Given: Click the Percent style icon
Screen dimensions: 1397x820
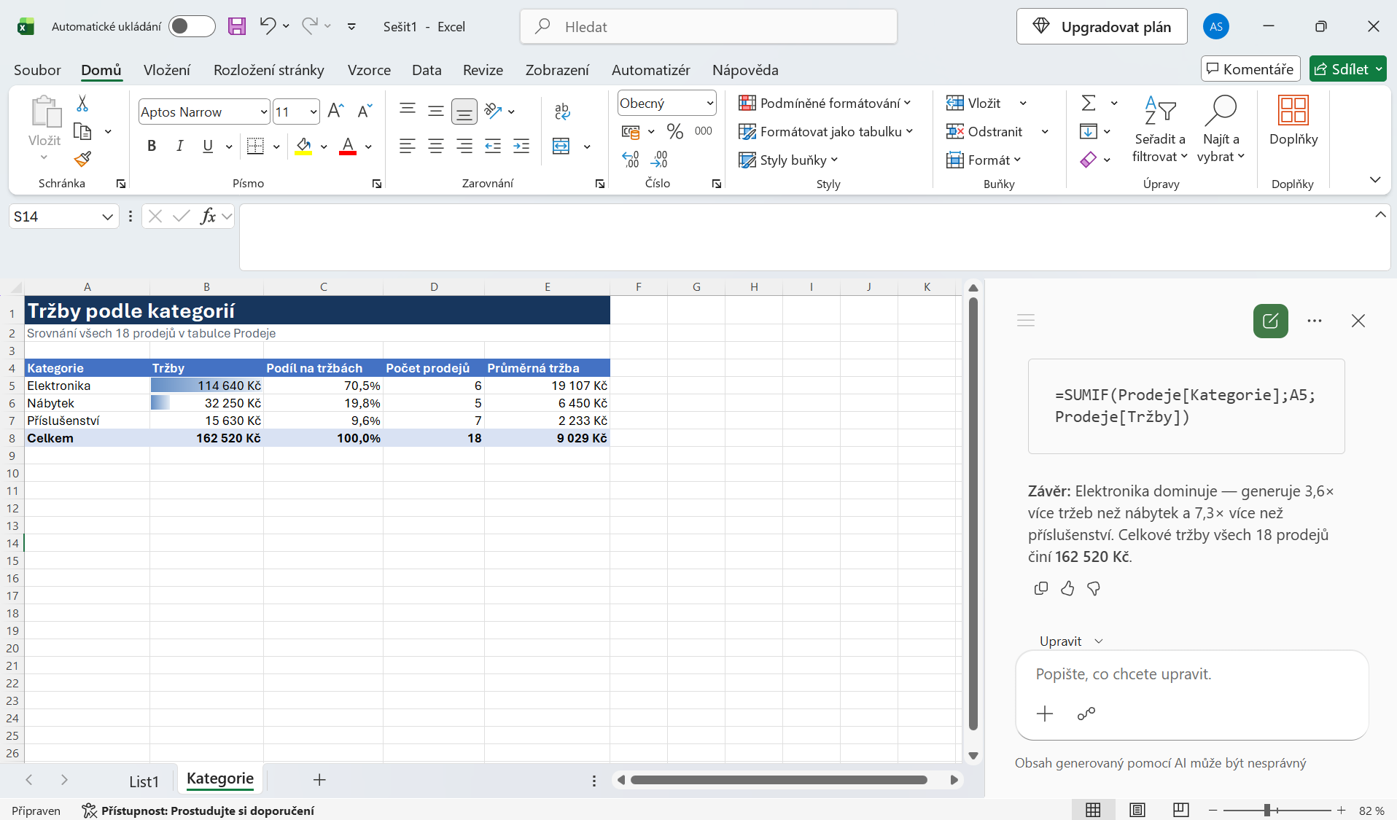Looking at the screenshot, I should pos(675,131).
